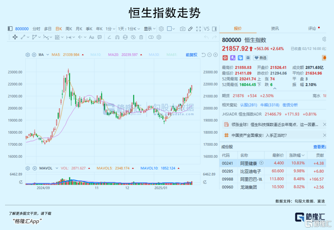Image resolution: width=334 pixels, height=230 pixels.
Task: Enter fullscreen chart mode
Action: pos(199,29)
